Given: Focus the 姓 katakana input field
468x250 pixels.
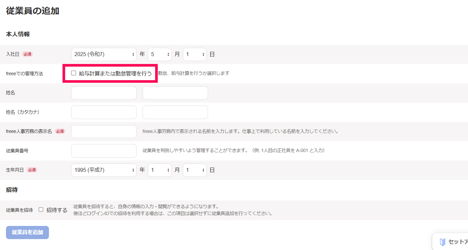Looking at the screenshot, I should (104, 112).
